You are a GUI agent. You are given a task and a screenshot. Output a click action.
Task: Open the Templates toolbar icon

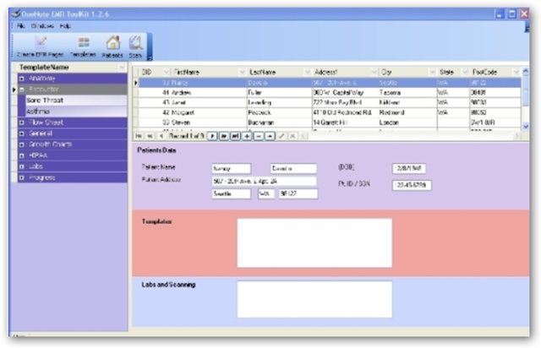83,45
